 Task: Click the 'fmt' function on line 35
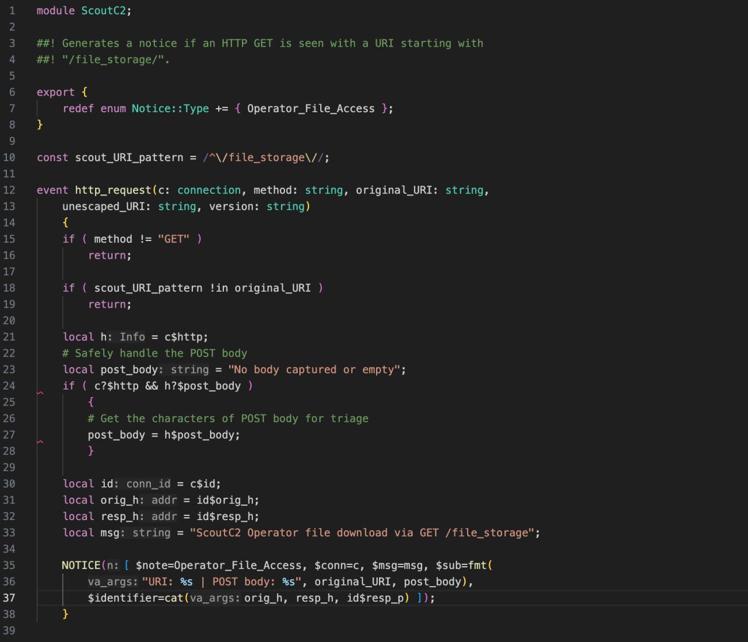(x=477, y=565)
